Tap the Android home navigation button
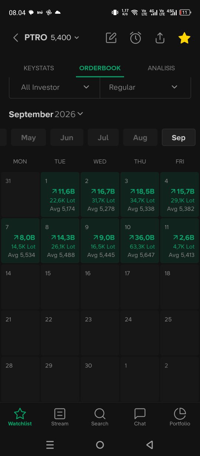Viewport: 200px width, 456px height. click(x=100, y=445)
